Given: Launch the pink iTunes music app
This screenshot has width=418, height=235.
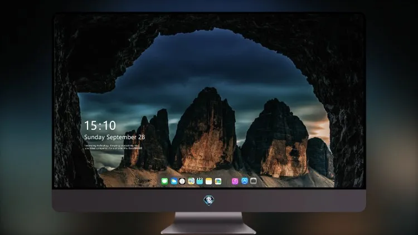Looking at the screenshot, I should pyautogui.click(x=235, y=182).
